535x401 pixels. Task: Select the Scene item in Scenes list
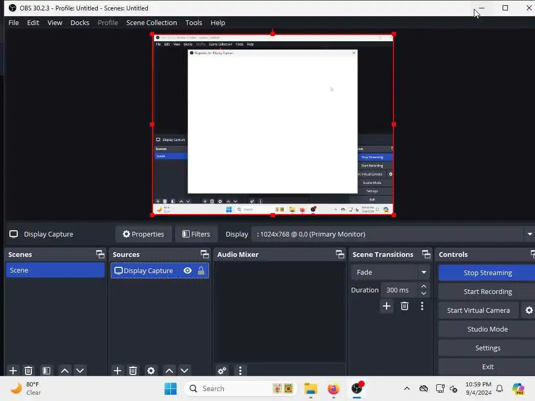(55, 270)
